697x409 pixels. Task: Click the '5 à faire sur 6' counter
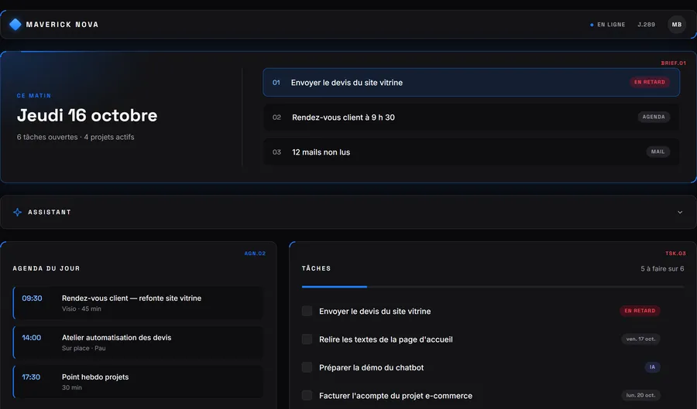[662, 269]
